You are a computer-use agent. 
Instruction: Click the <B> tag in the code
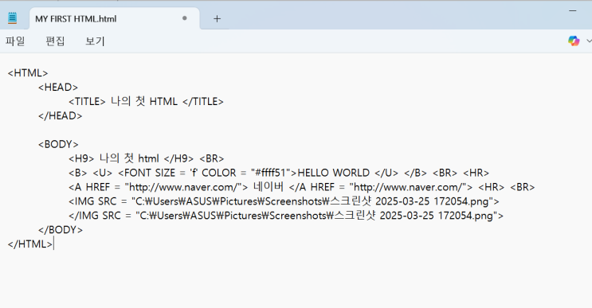click(78, 173)
